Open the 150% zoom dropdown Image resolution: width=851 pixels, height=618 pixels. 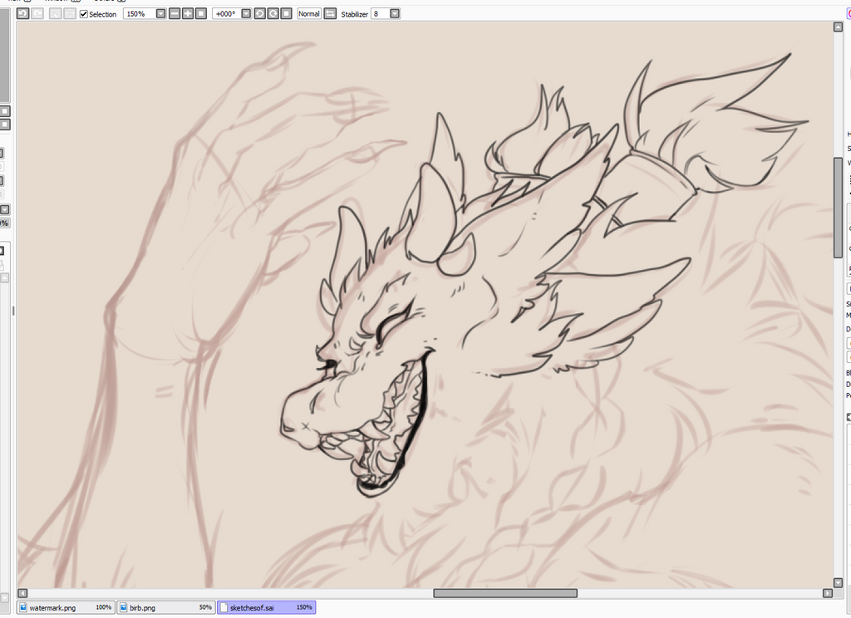(x=160, y=13)
